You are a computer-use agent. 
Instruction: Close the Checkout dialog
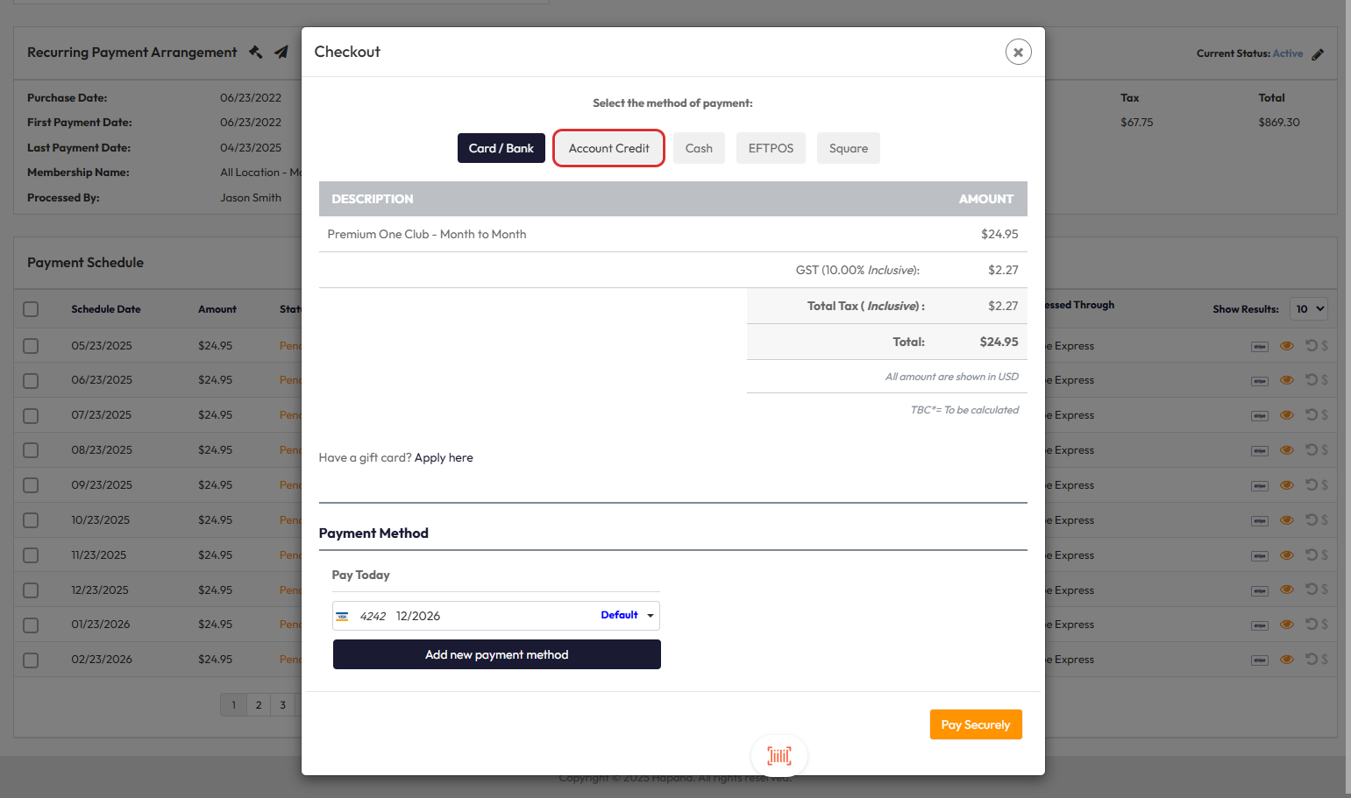tap(1018, 52)
